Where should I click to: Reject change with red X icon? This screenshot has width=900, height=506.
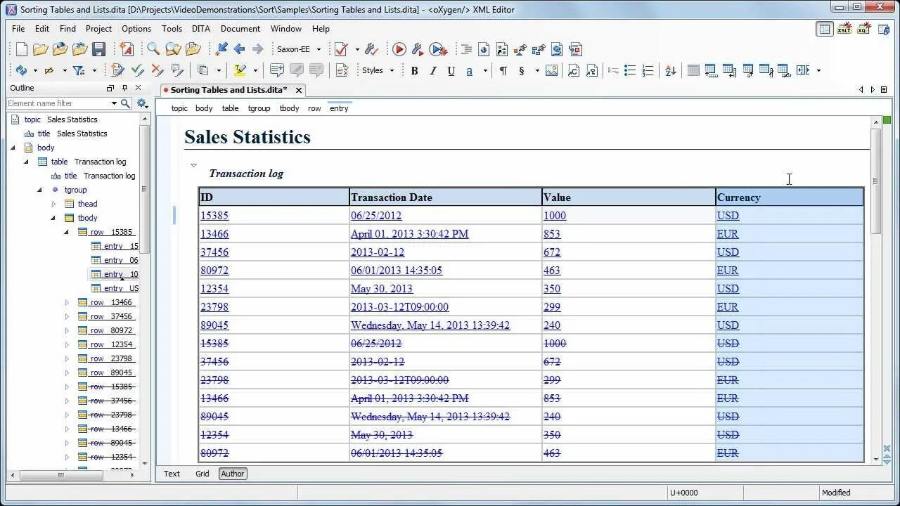157,70
